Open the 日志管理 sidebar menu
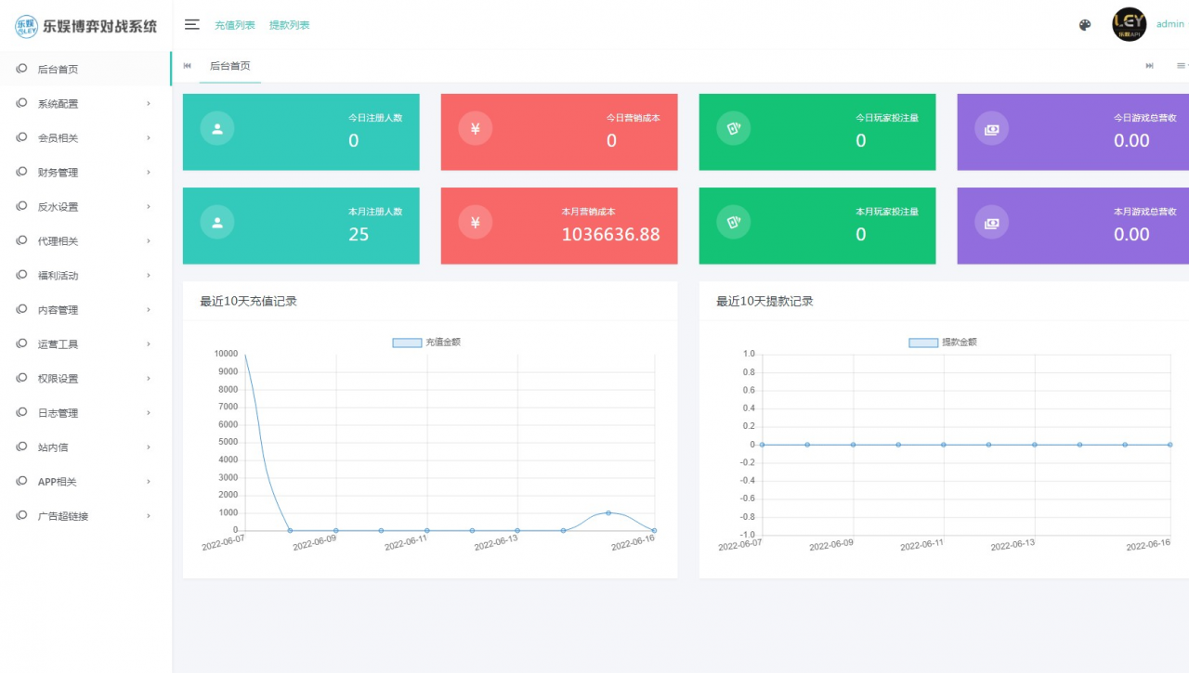This screenshot has height=673, width=1189. click(85, 413)
